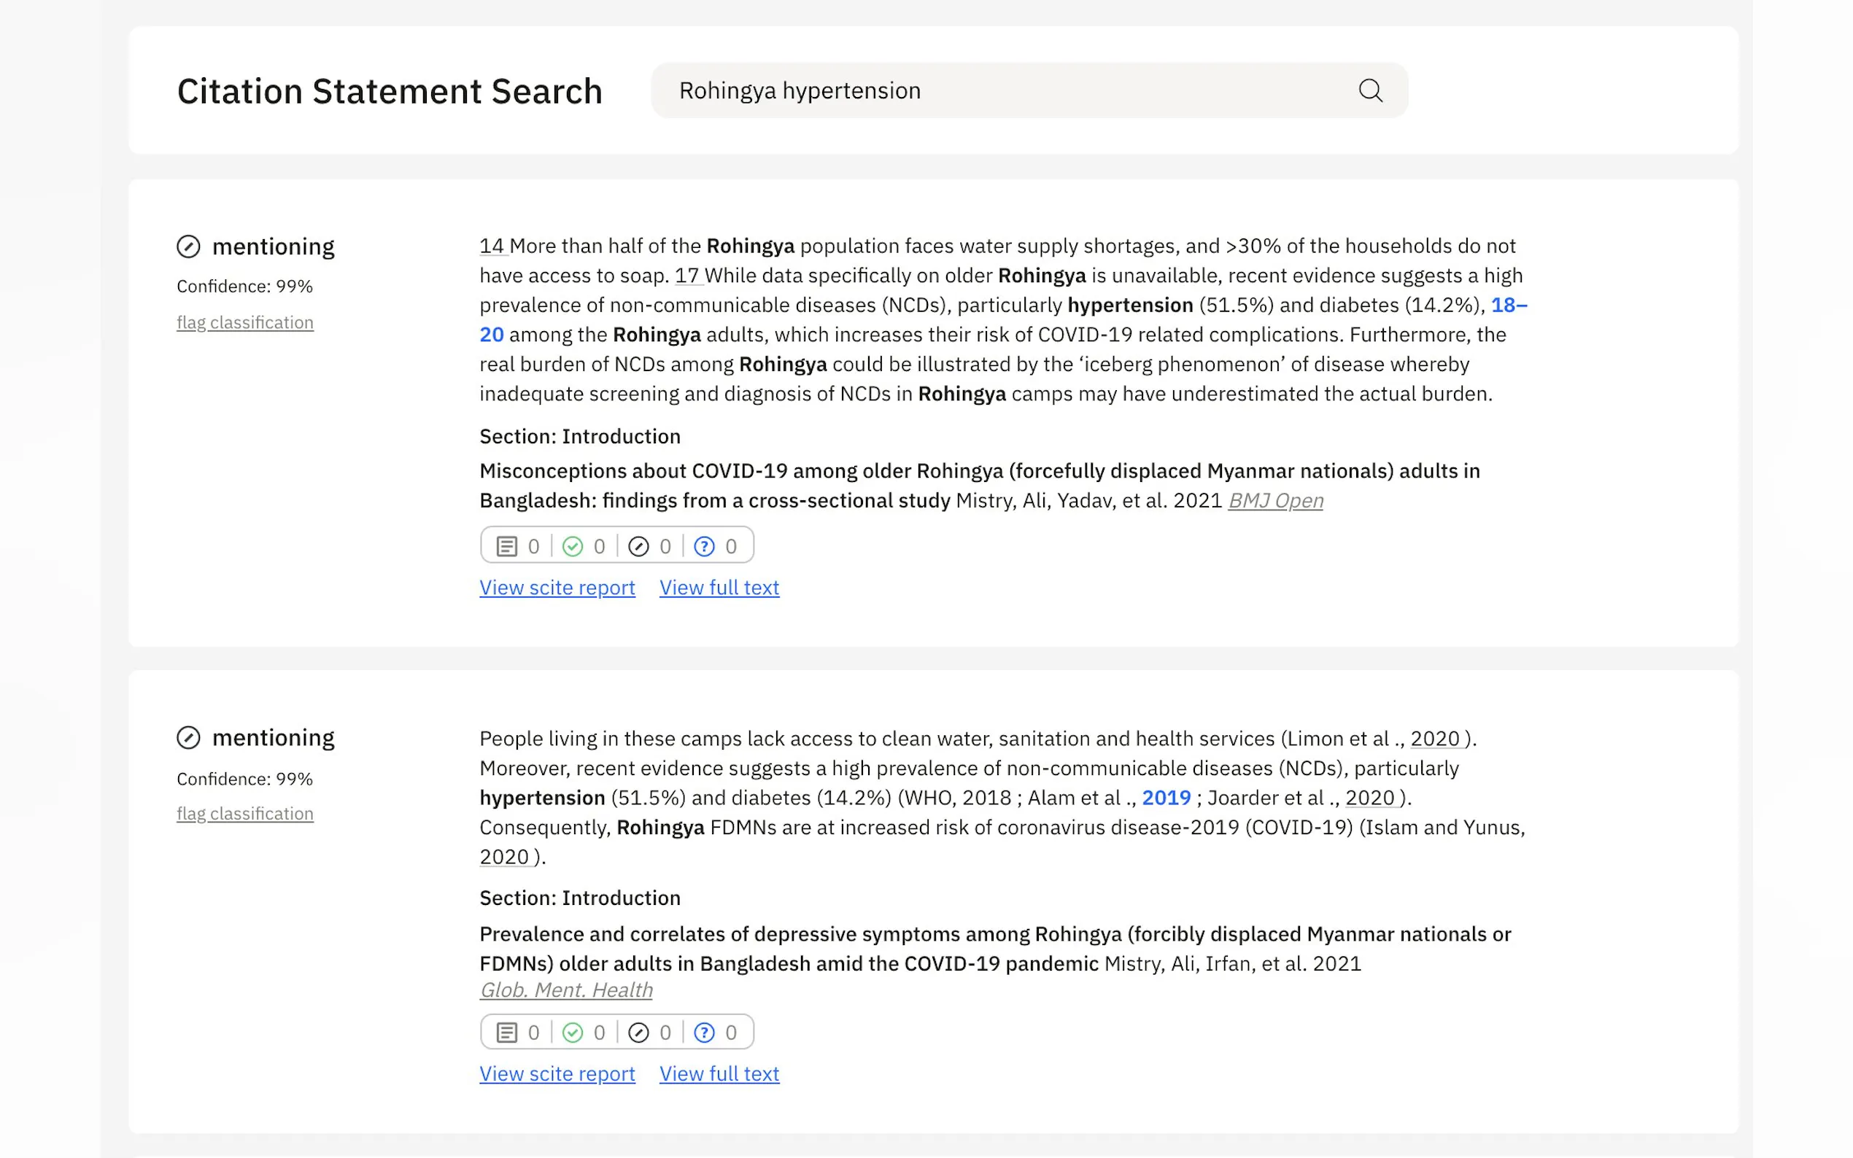Click the citing publications icon in first result tally
Image resolution: width=1853 pixels, height=1158 pixels.
click(x=506, y=546)
